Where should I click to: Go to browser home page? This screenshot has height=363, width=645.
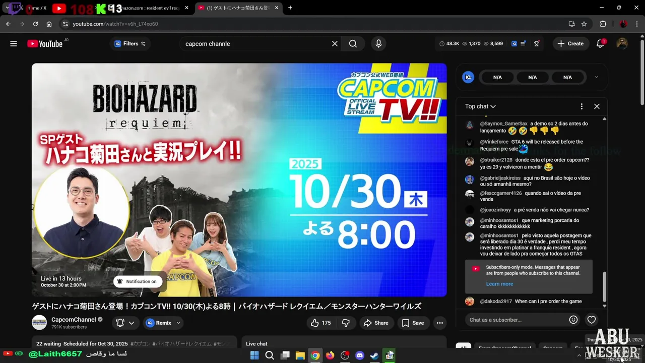click(49, 24)
